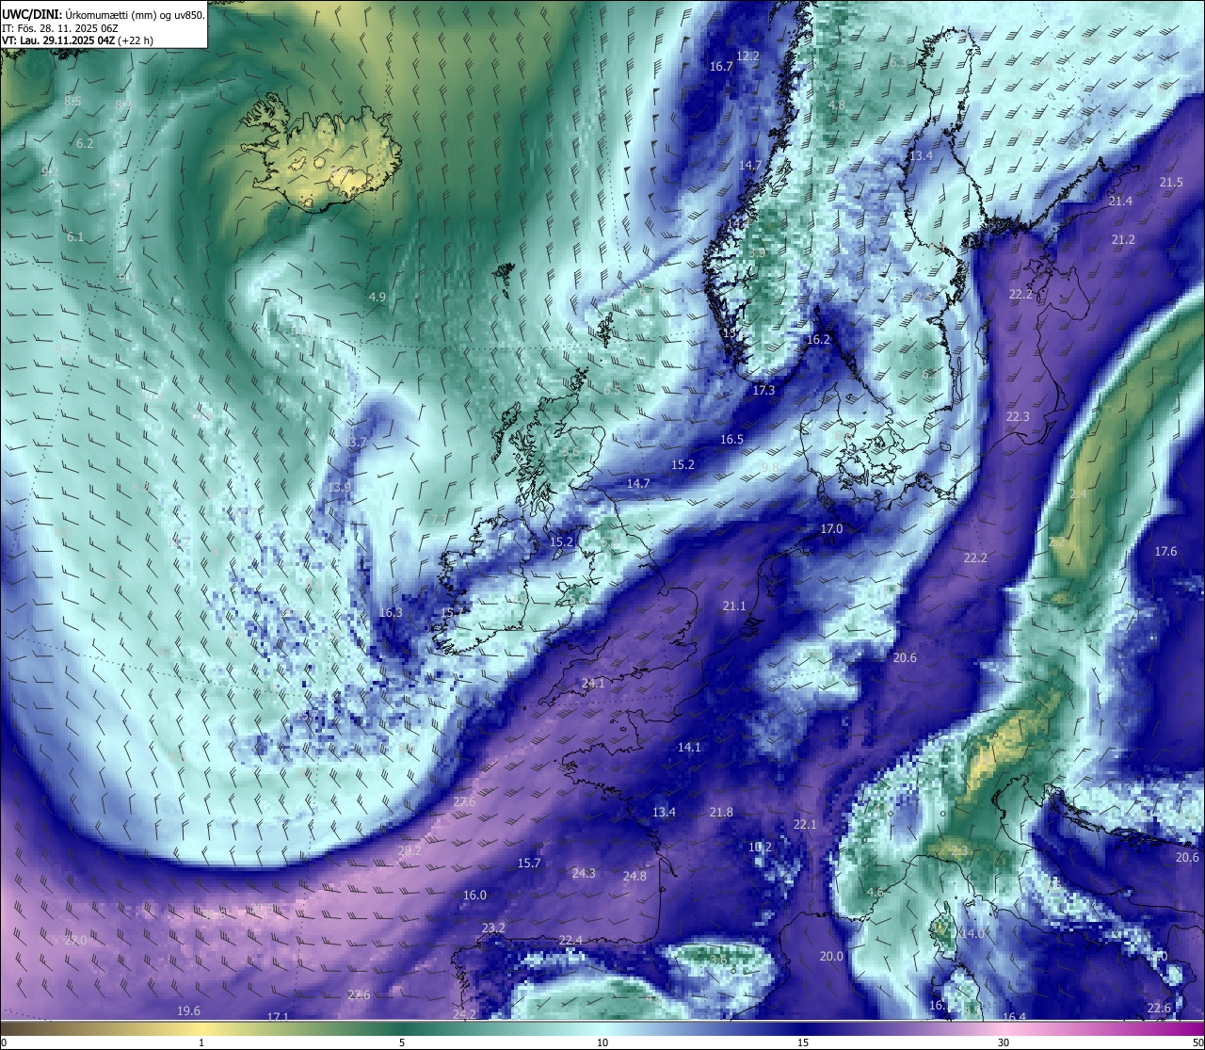Image resolution: width=1205 pixels, height=1050 pixels.
Task: Click the 17.1 value near the bottom edge
Action: point(278,1017)
